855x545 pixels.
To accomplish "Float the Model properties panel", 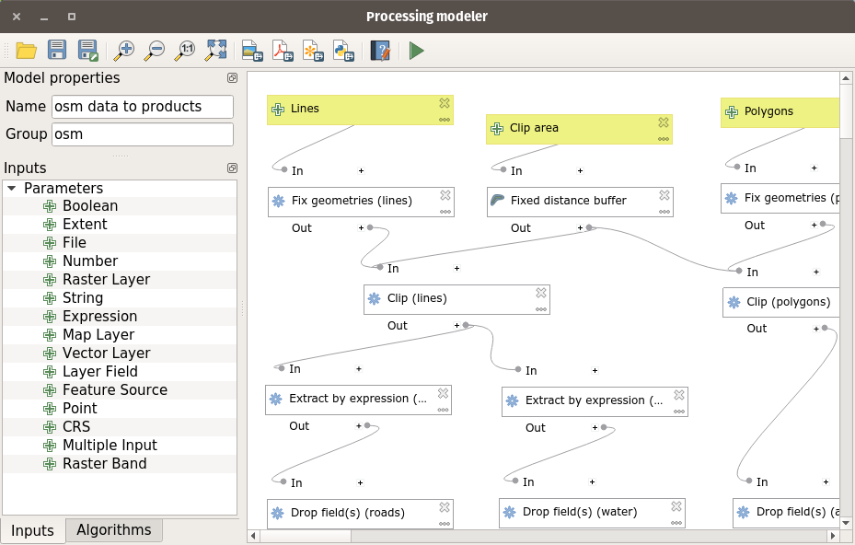I will [232, 78].
